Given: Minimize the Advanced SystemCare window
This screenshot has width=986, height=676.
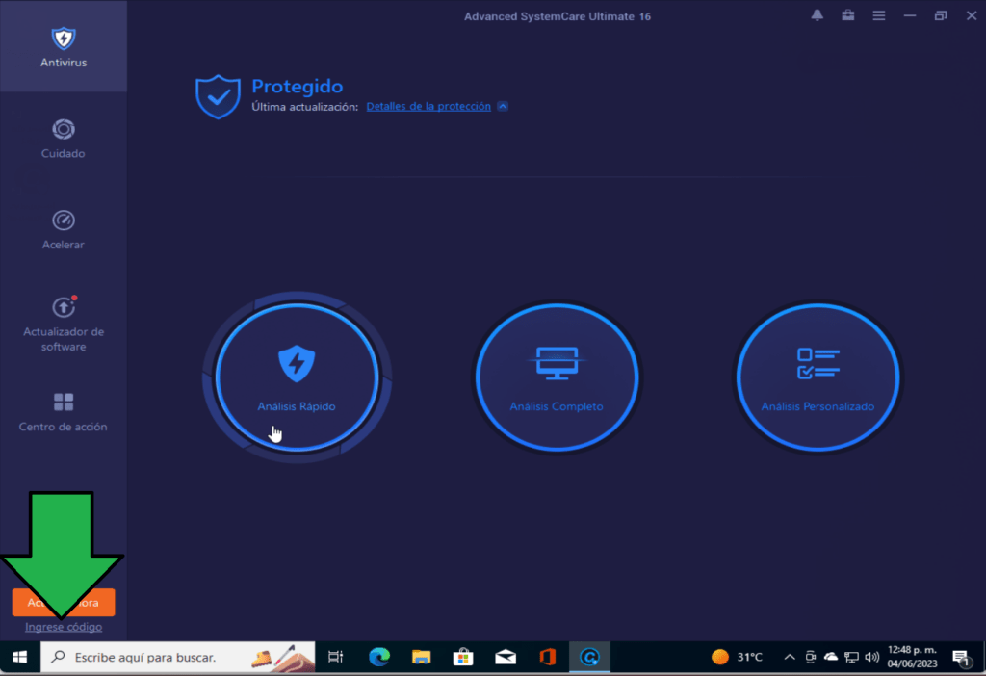Looking at the screenshot, I should pos(909,15).
